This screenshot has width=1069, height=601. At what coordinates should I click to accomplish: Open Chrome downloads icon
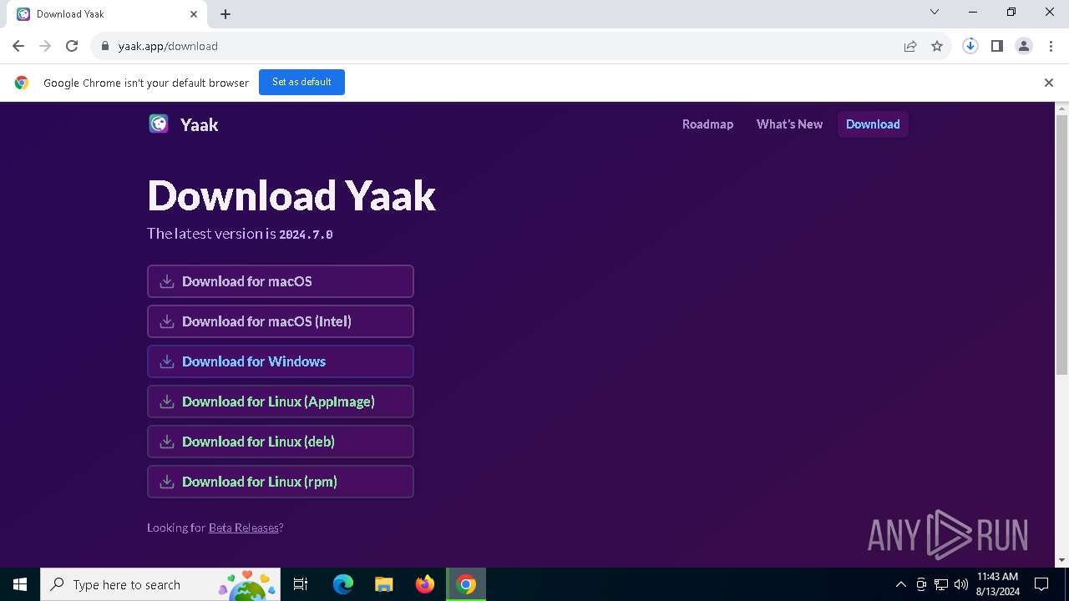[970, 46]
